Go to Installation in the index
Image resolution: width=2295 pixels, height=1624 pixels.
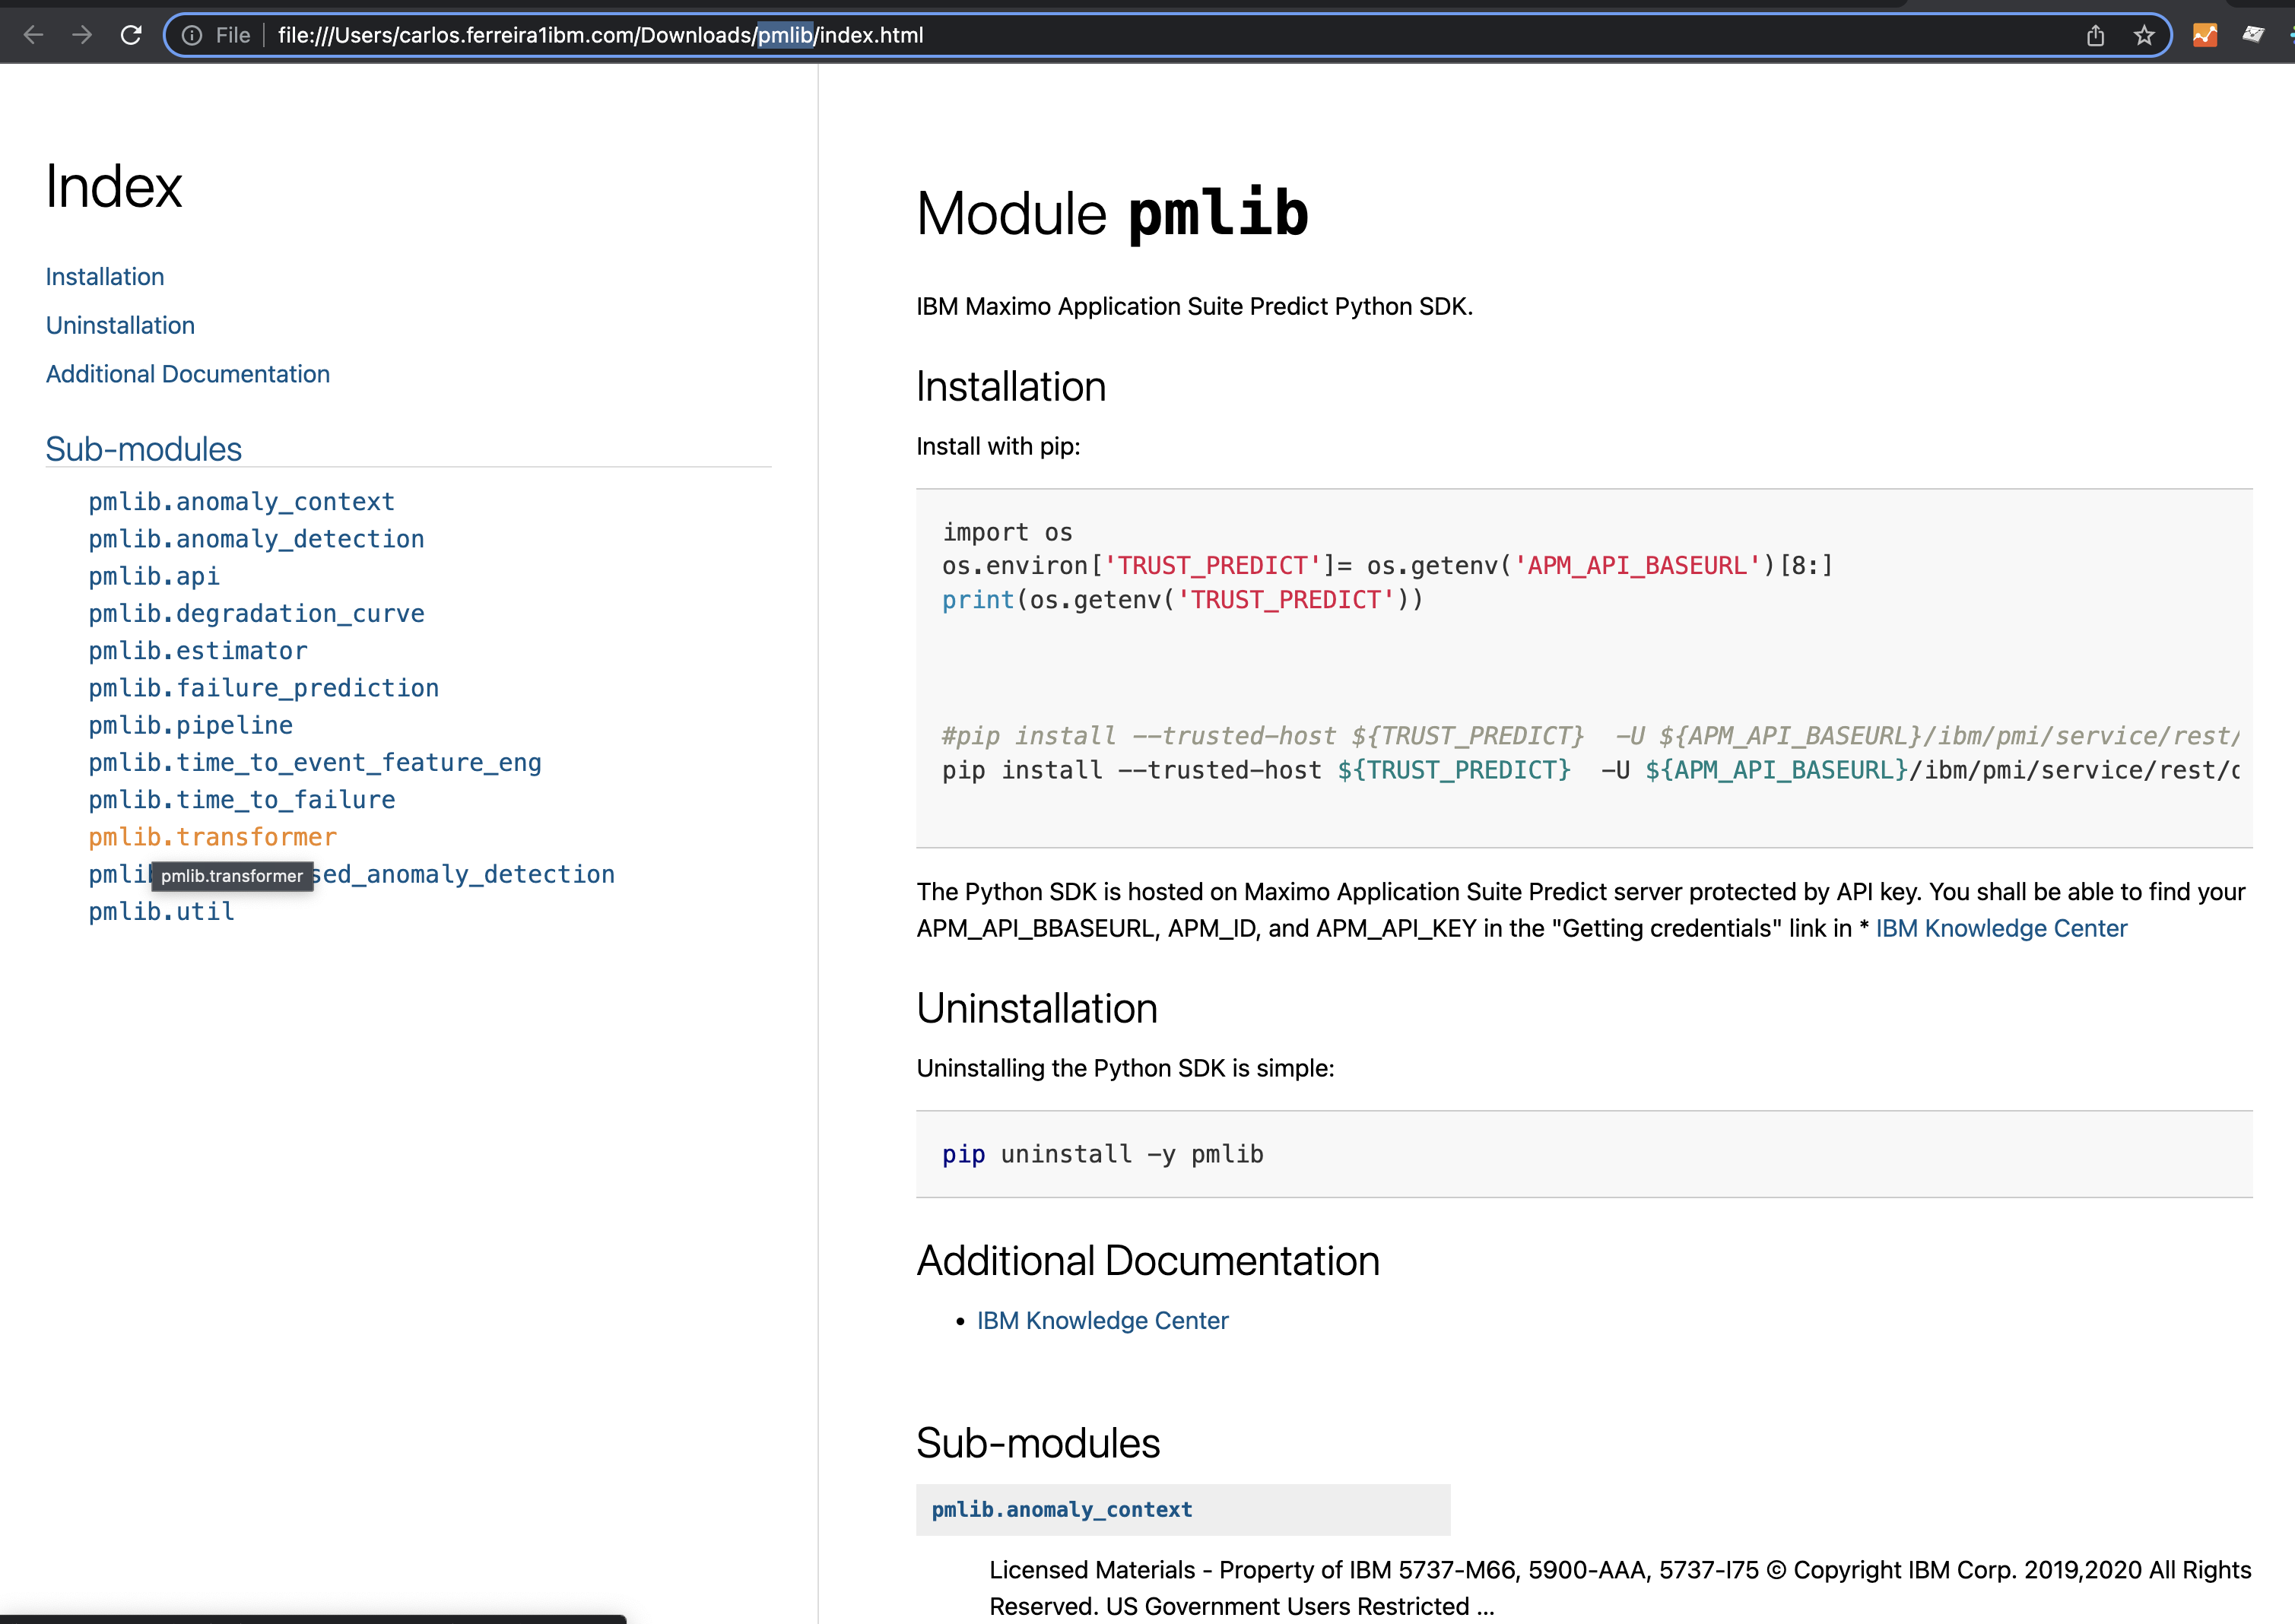point(105,277)
